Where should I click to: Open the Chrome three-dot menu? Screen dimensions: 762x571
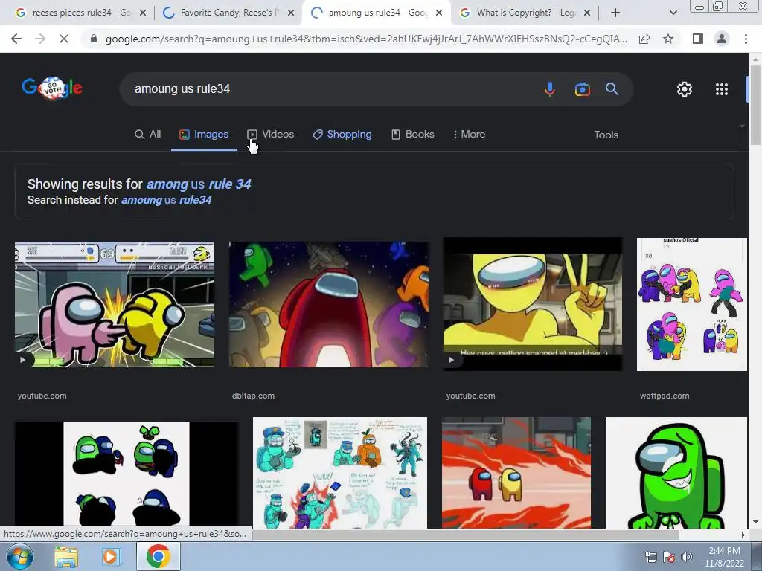click(746, 39)
